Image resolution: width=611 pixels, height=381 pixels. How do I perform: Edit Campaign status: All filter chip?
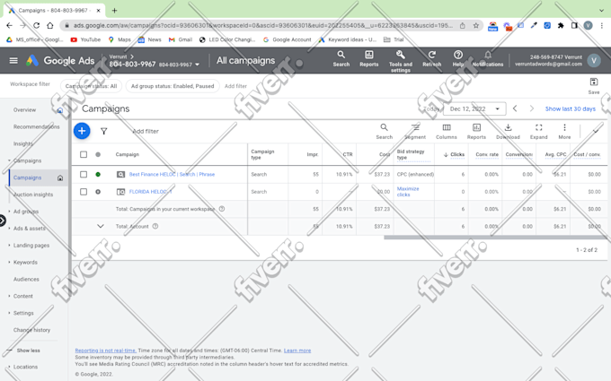(x=91, y=86)
